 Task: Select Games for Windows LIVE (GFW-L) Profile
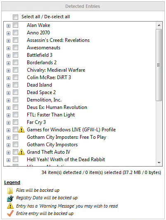[71, 130]
